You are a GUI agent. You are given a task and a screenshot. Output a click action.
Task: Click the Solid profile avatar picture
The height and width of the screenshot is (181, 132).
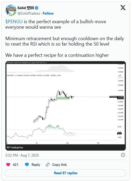click(11, 10)
